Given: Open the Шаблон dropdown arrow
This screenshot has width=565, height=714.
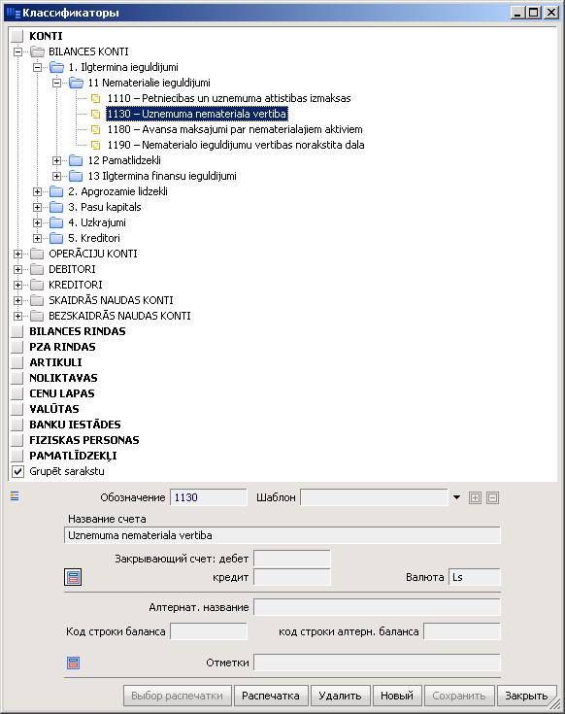Looking at the screenshot, I should [456, 497].
